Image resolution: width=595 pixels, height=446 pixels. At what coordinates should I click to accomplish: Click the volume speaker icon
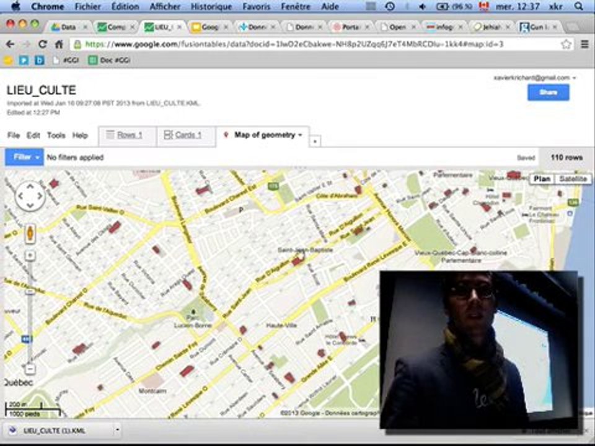click(422, 6)
